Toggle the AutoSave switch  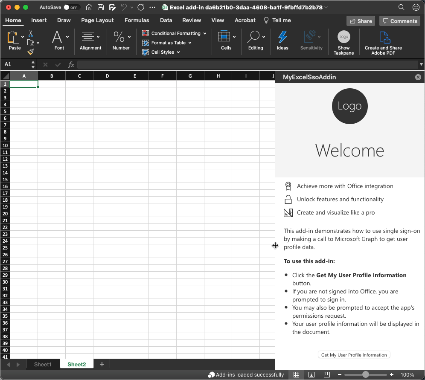coord(71,7)
